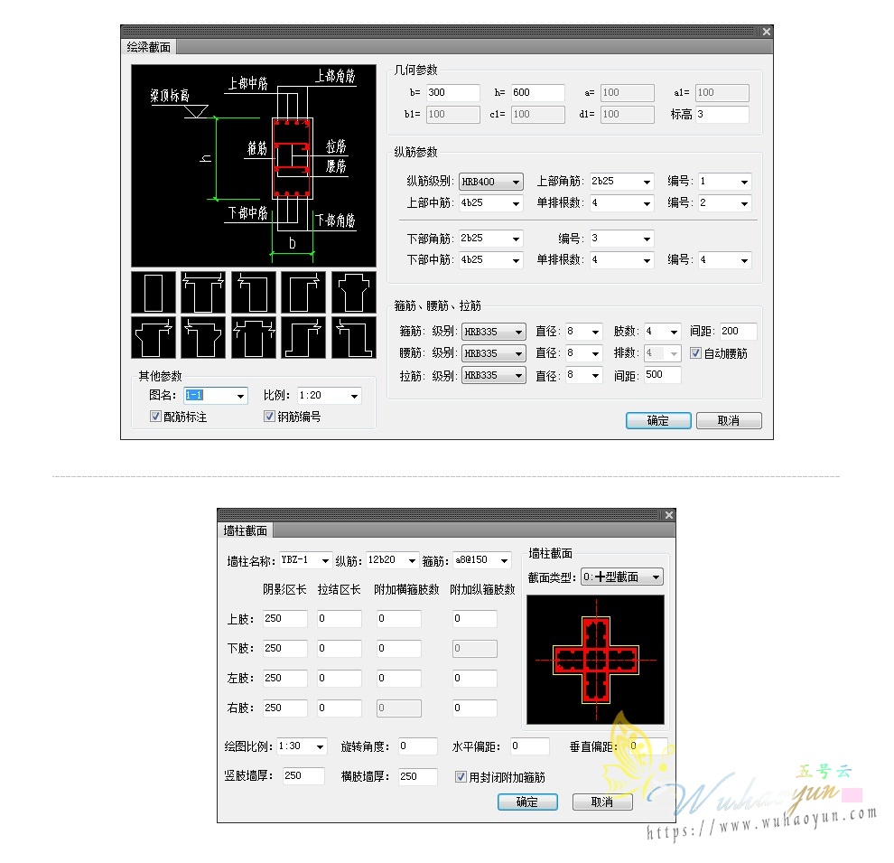Open the 肢数 dropdown showing 4
This screenshot has width=894, height=863.
pyautogui.click(x=663, y=332)
